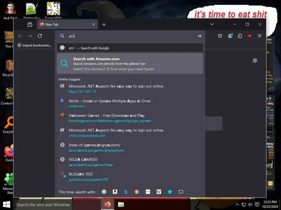
Task: Open File Explorer from taskbar
Action: click(121, 205)
